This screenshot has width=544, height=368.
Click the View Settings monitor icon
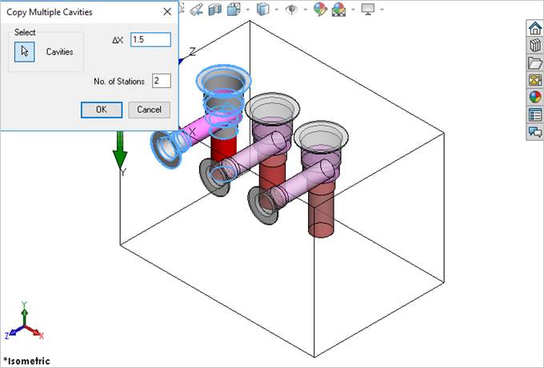pos(368,10)
